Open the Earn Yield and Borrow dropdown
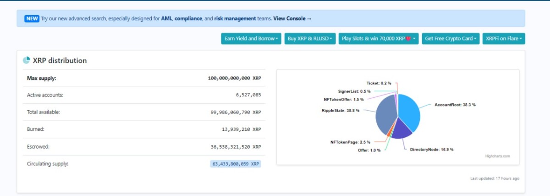 (x=251, y=39)
